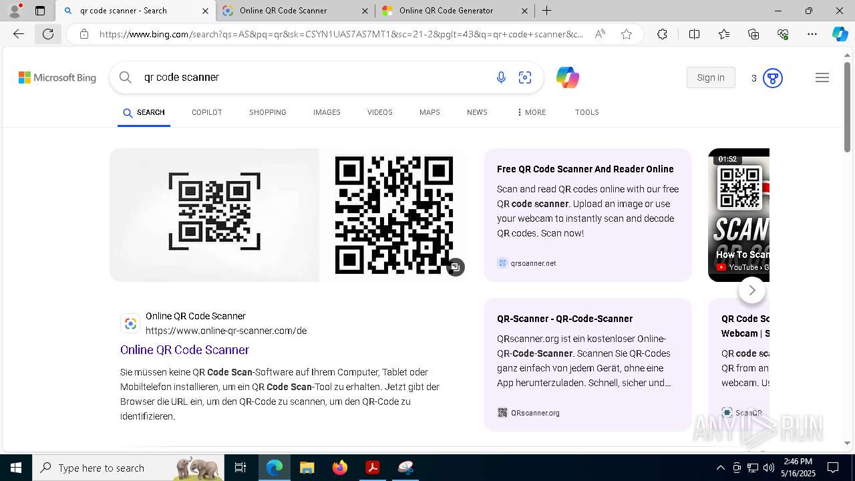Click the Bing search query field

point(314,77)
